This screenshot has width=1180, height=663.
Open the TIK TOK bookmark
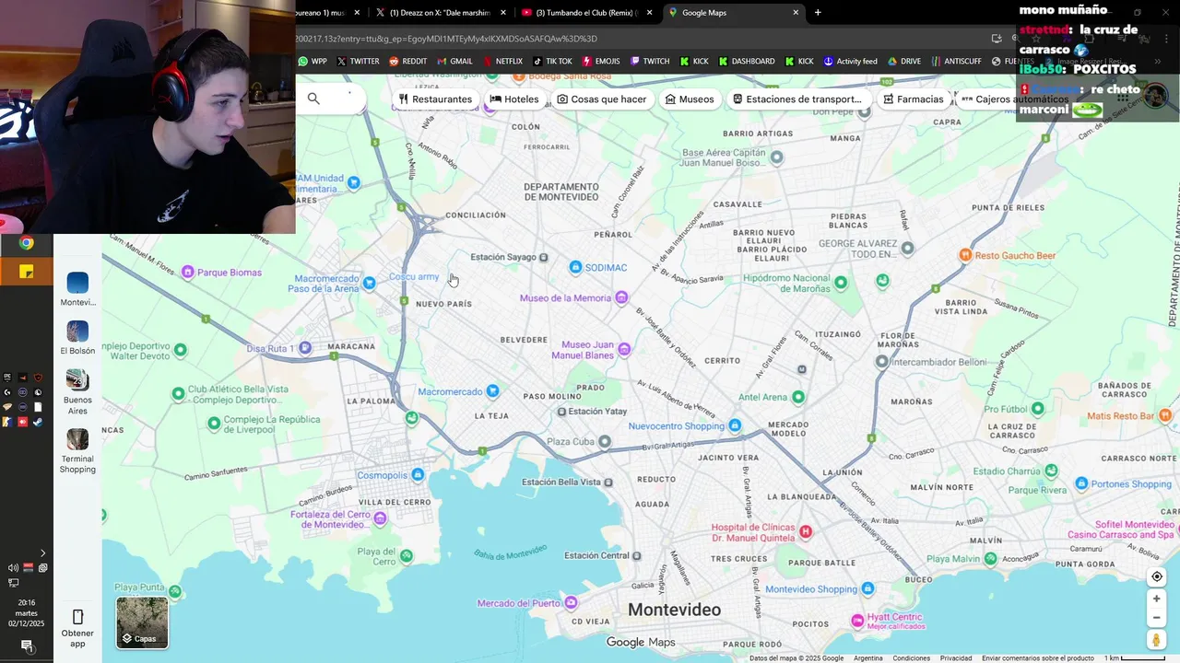click(552, 62)
